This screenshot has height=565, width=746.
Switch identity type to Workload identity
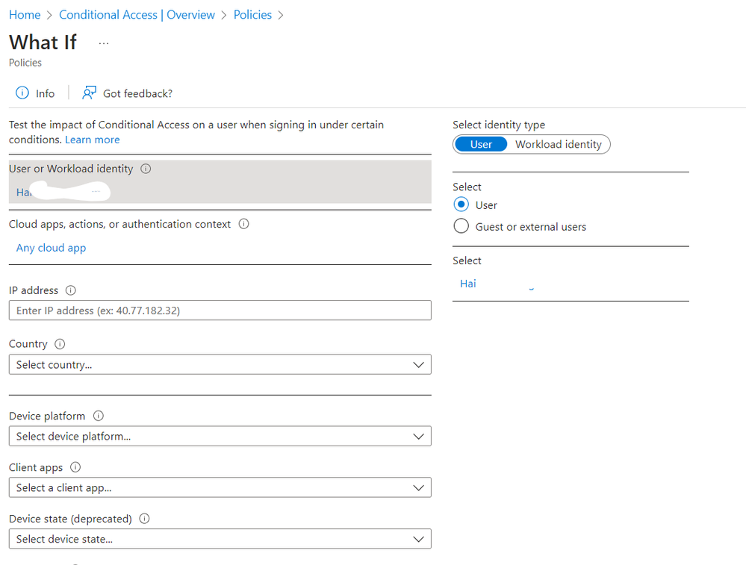pyautogui.click(x=558, y=145)
